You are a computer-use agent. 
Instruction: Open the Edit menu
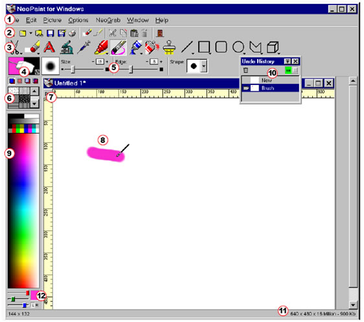31,20
